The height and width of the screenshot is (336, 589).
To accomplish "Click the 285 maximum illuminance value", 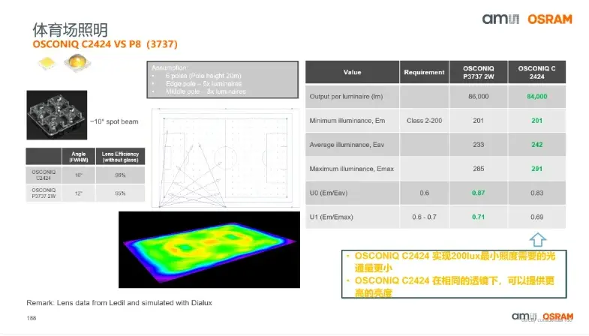I will (x=479, y=169).
